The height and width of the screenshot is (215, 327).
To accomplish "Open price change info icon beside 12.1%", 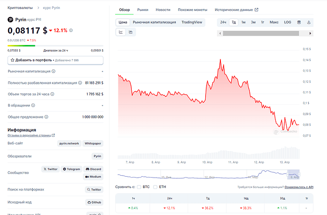I will tap(71, 30).
